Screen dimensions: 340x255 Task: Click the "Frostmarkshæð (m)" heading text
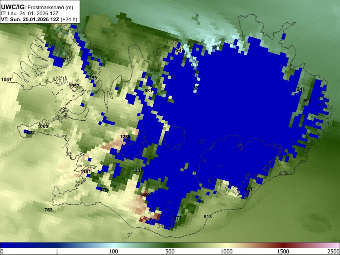(50, 7)
